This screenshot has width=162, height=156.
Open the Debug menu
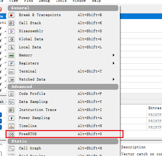click(x=44, y=1)
